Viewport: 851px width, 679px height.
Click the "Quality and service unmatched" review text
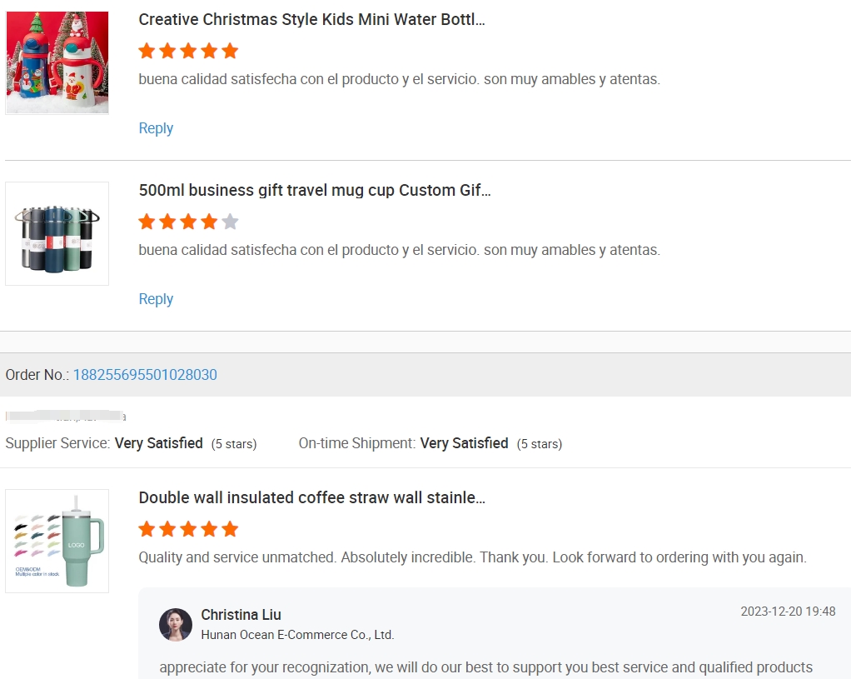pos(472,557)
